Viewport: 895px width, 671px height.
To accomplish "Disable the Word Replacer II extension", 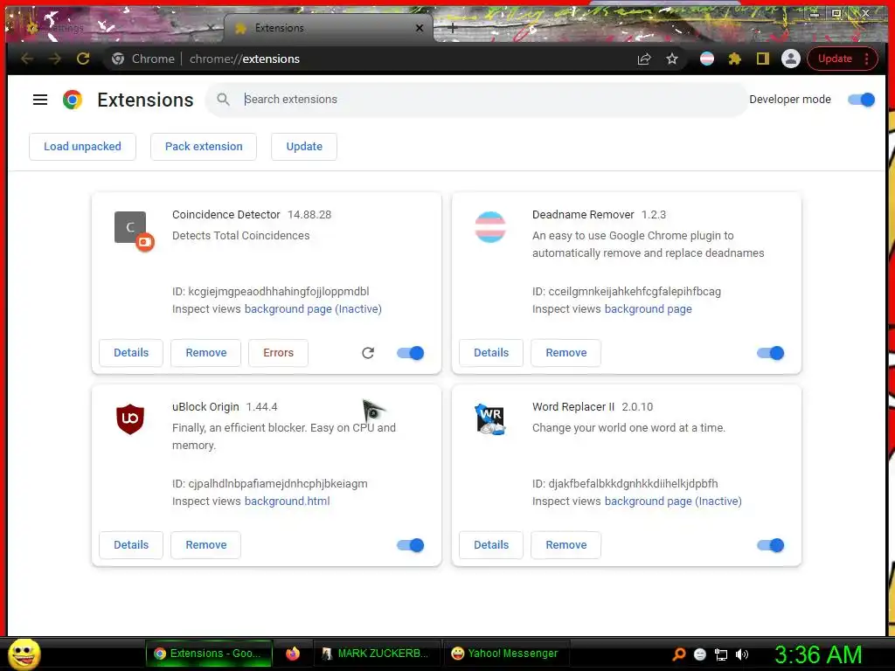I will [x=771, y=545].
